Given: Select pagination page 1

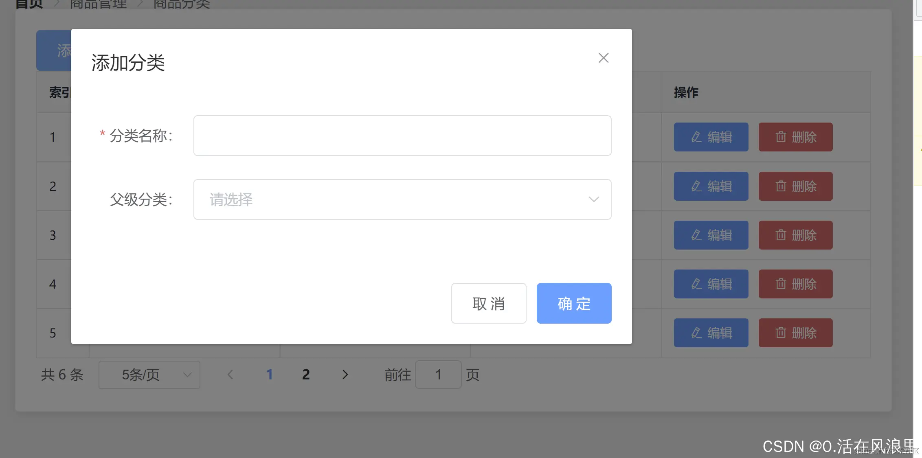Looking at the screenshot, I should [269, 375].
